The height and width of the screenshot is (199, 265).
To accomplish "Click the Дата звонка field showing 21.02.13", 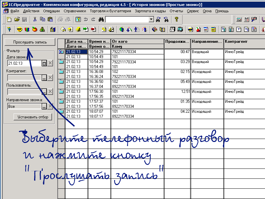I will 25,63.
